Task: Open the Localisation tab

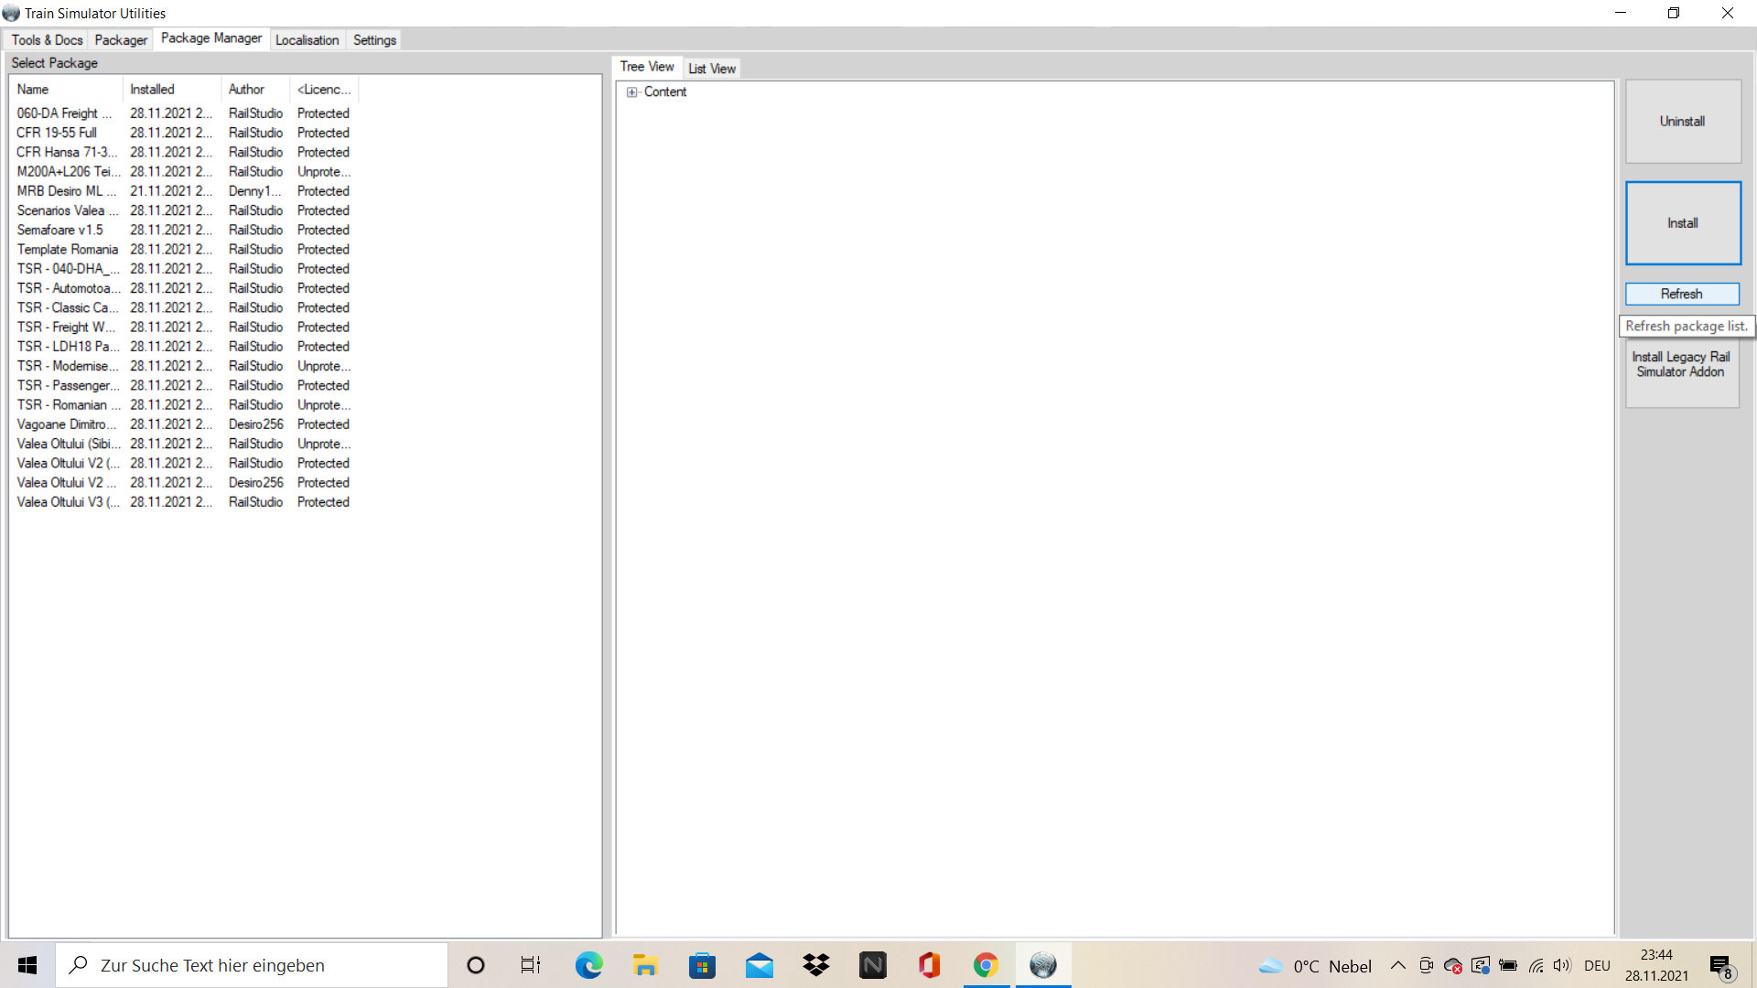Action: [307, 40]
